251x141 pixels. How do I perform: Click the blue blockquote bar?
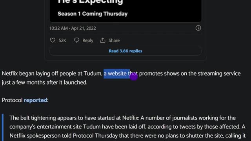[x=3, y=127]
